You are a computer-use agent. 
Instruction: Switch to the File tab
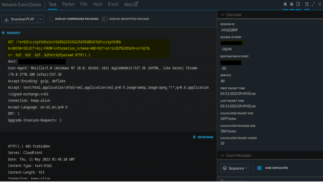pyautogui.click(x=84, y=4)
